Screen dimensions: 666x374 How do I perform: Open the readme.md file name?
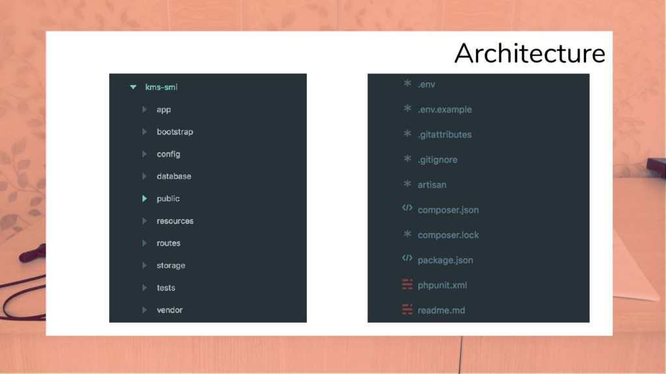coord(442,310)
